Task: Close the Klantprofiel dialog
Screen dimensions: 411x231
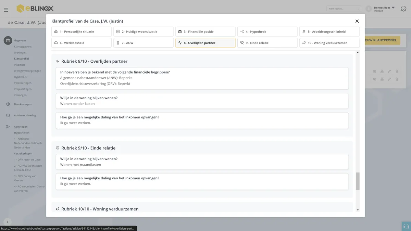Action: 357,21
